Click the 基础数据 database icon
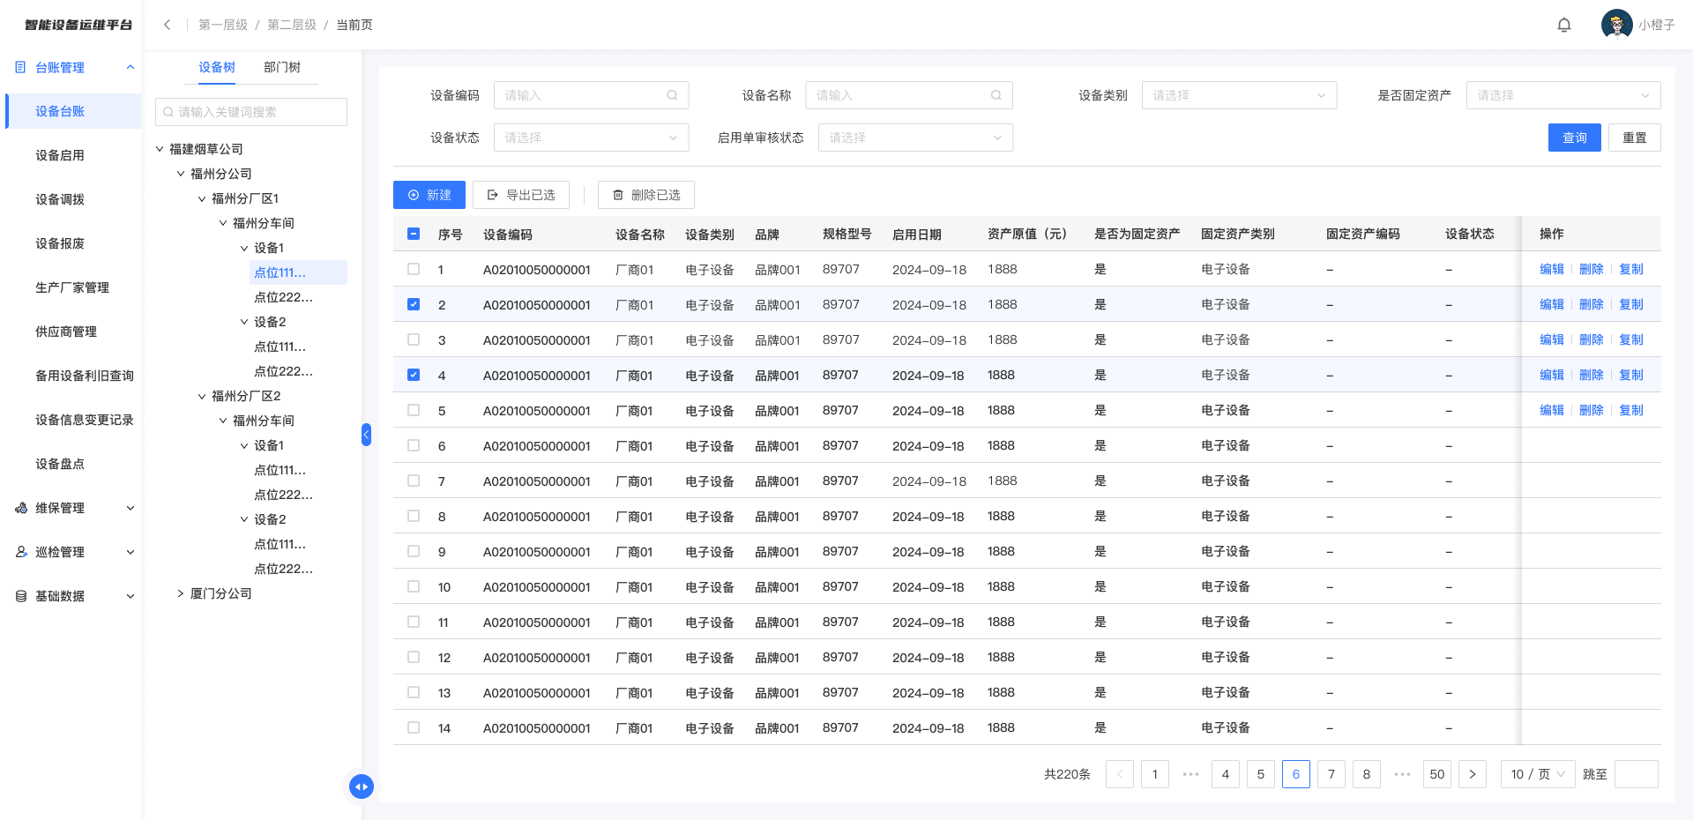The image size is (1693, 820). pos(21,596)
